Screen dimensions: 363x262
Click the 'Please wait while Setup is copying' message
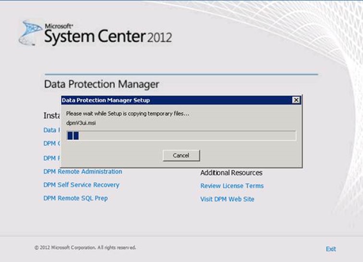[128, 114]
